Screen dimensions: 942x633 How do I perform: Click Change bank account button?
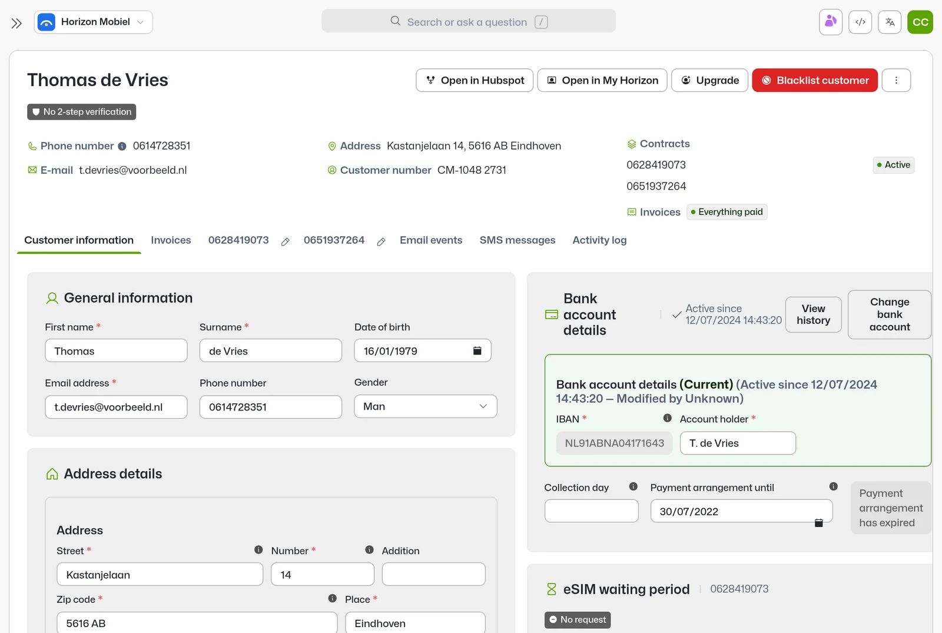[x=890, y=314]
